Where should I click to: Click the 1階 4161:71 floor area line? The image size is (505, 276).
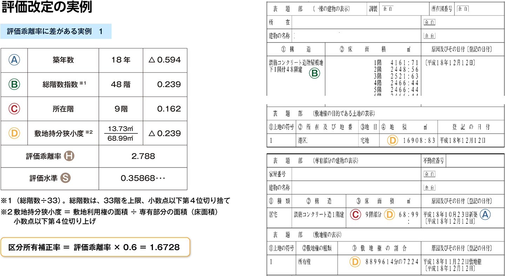396,63
